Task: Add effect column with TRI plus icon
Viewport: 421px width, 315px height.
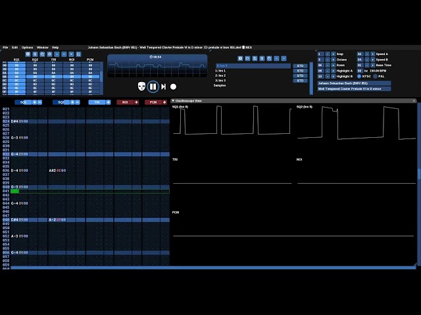Action: (108, 102)
